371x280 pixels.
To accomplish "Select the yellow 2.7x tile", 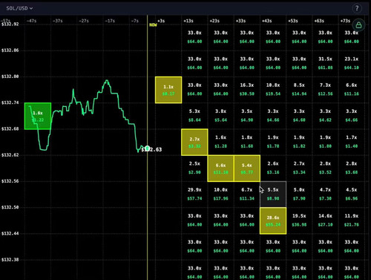I will pos(194,143).
